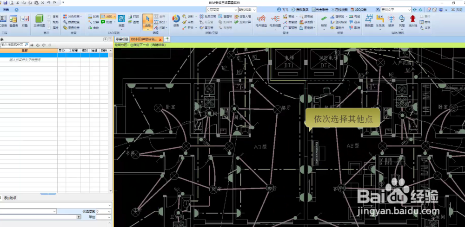Viewport: 465px width, 227px height.
Task: Click the 飞飞 user account button
Action: pos(283,10)
